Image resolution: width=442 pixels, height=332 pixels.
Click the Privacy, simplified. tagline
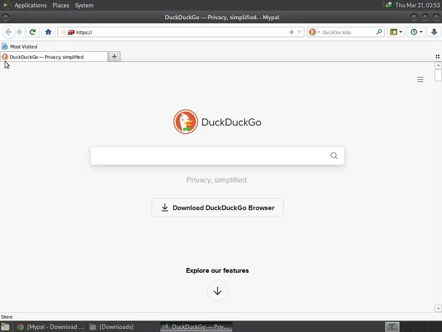point(218,180)
